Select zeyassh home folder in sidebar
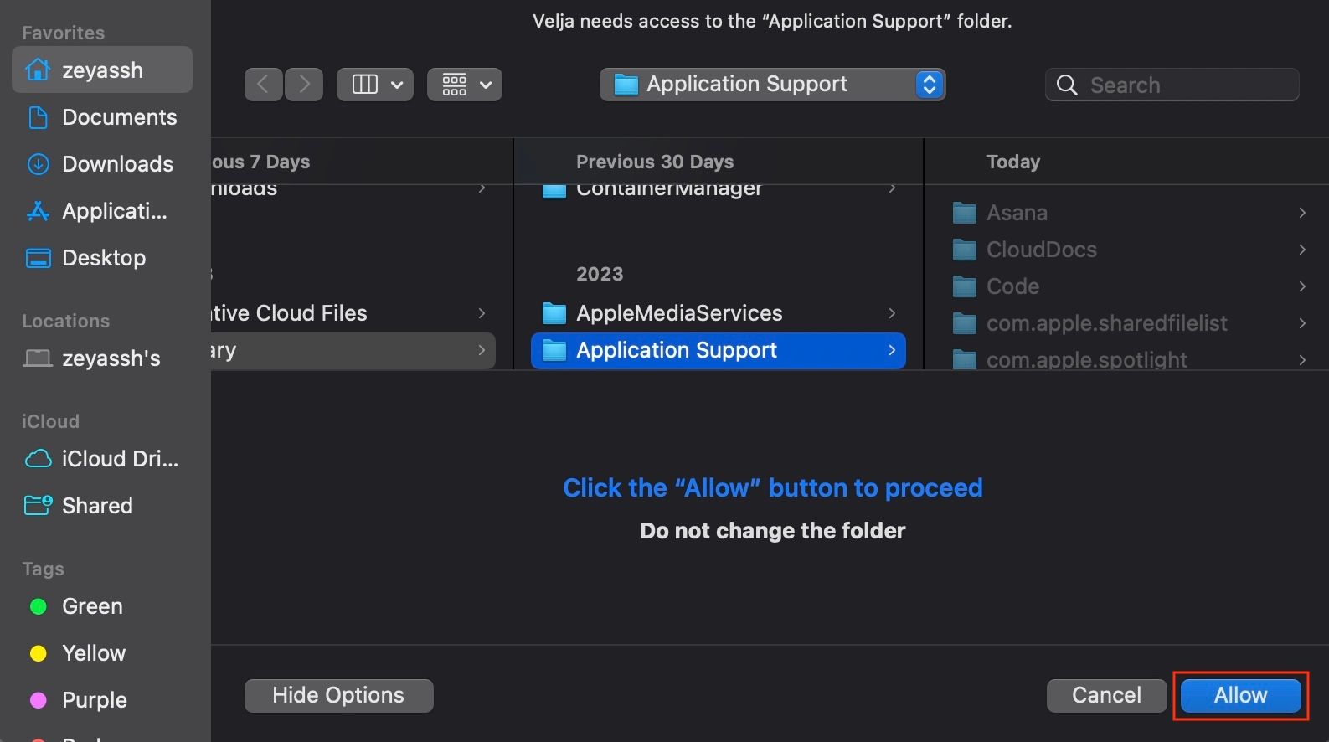 (x=102, y=70)
